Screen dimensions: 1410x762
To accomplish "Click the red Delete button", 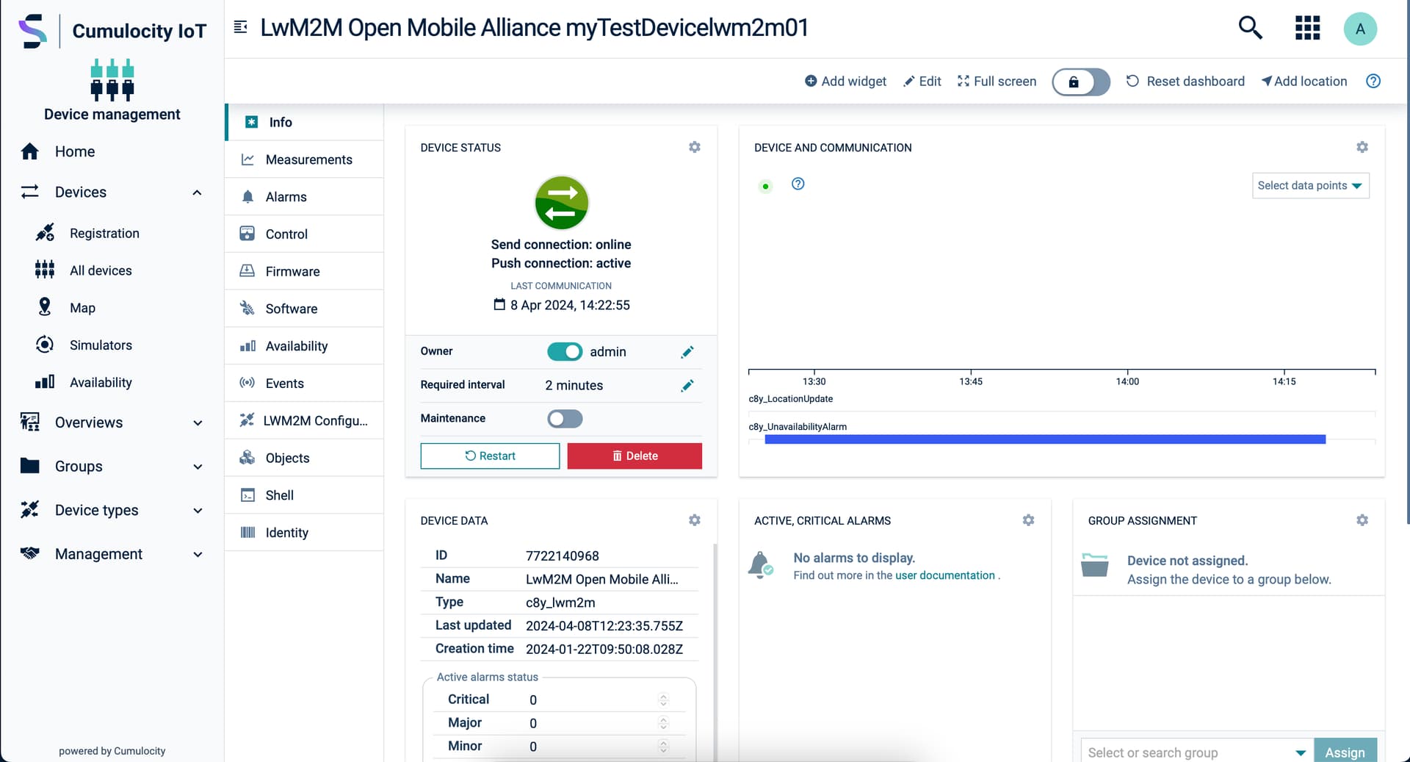I will coord(634,456).
